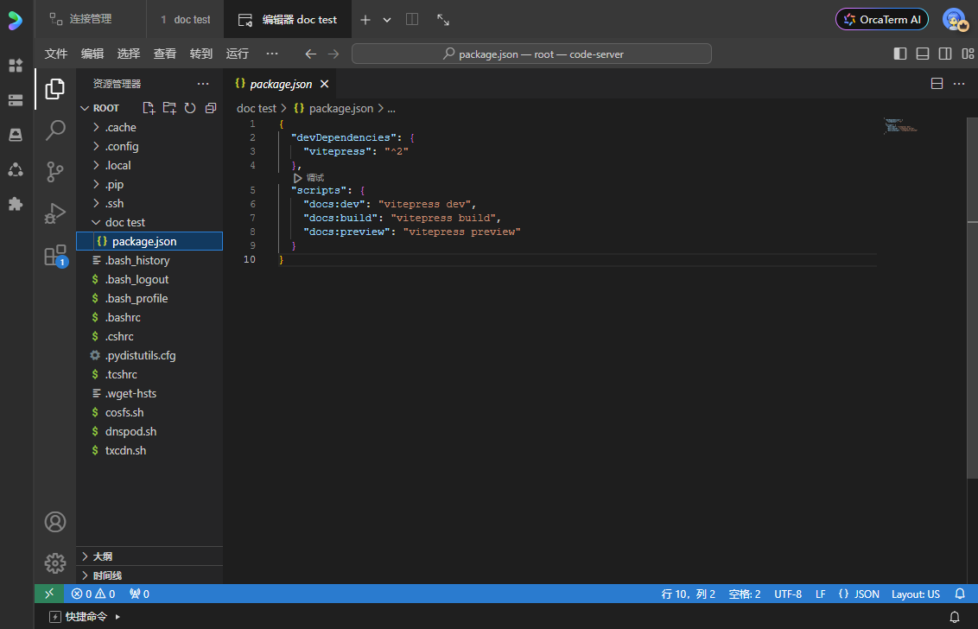The image size is (978, 629).
Task: Click the OrcaTerm AI button
Action: click(x=880, y=19)
